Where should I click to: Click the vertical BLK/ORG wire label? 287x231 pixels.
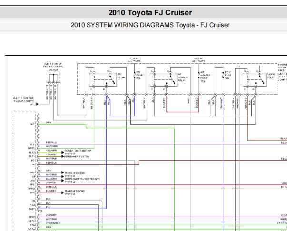[x=245, y=103]
